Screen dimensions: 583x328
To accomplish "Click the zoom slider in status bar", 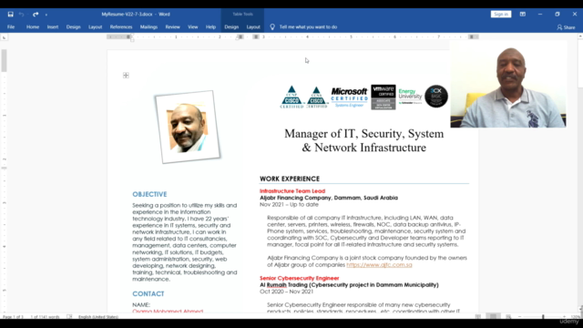I will tap(543, 316).
